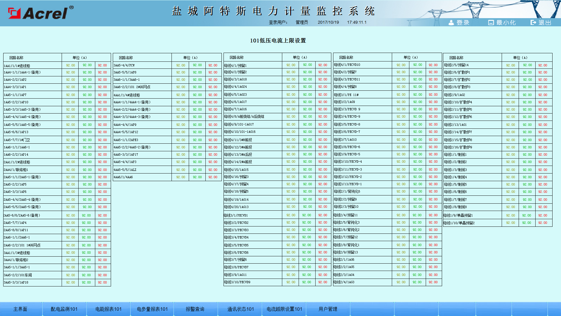Click the exit (退出) arrow icon

(533, 23)
